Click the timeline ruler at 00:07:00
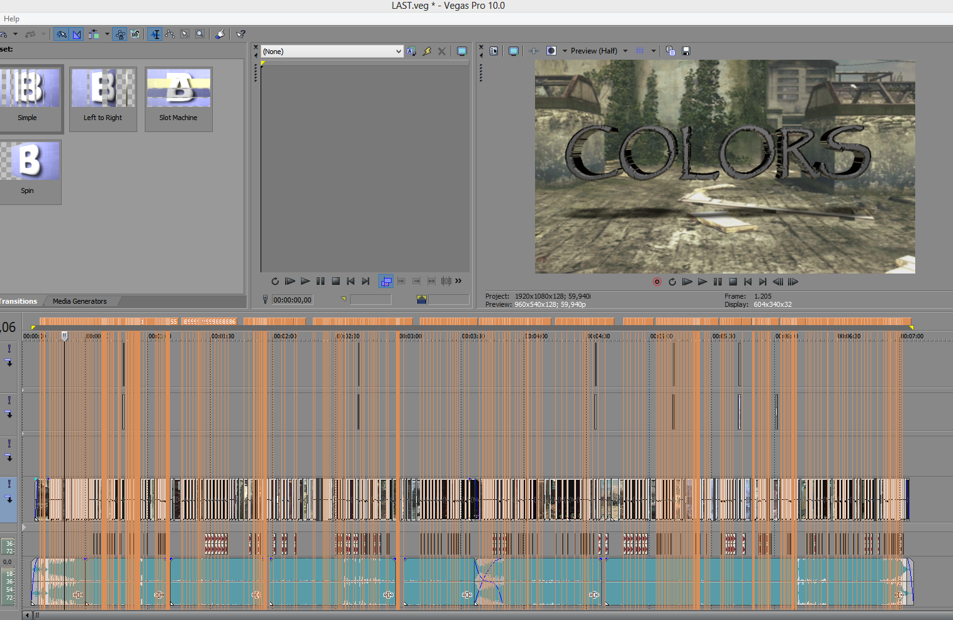The width and height of the screenshot is (953, 620). coord(912,336)
